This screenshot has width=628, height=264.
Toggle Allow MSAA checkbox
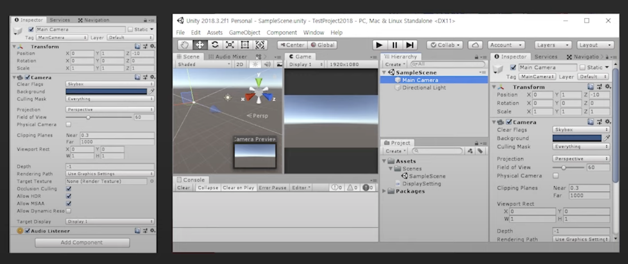(x=68, y=204)
